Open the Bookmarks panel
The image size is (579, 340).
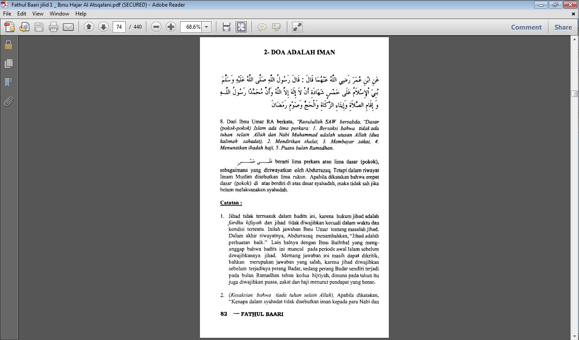tap(9, 82)
